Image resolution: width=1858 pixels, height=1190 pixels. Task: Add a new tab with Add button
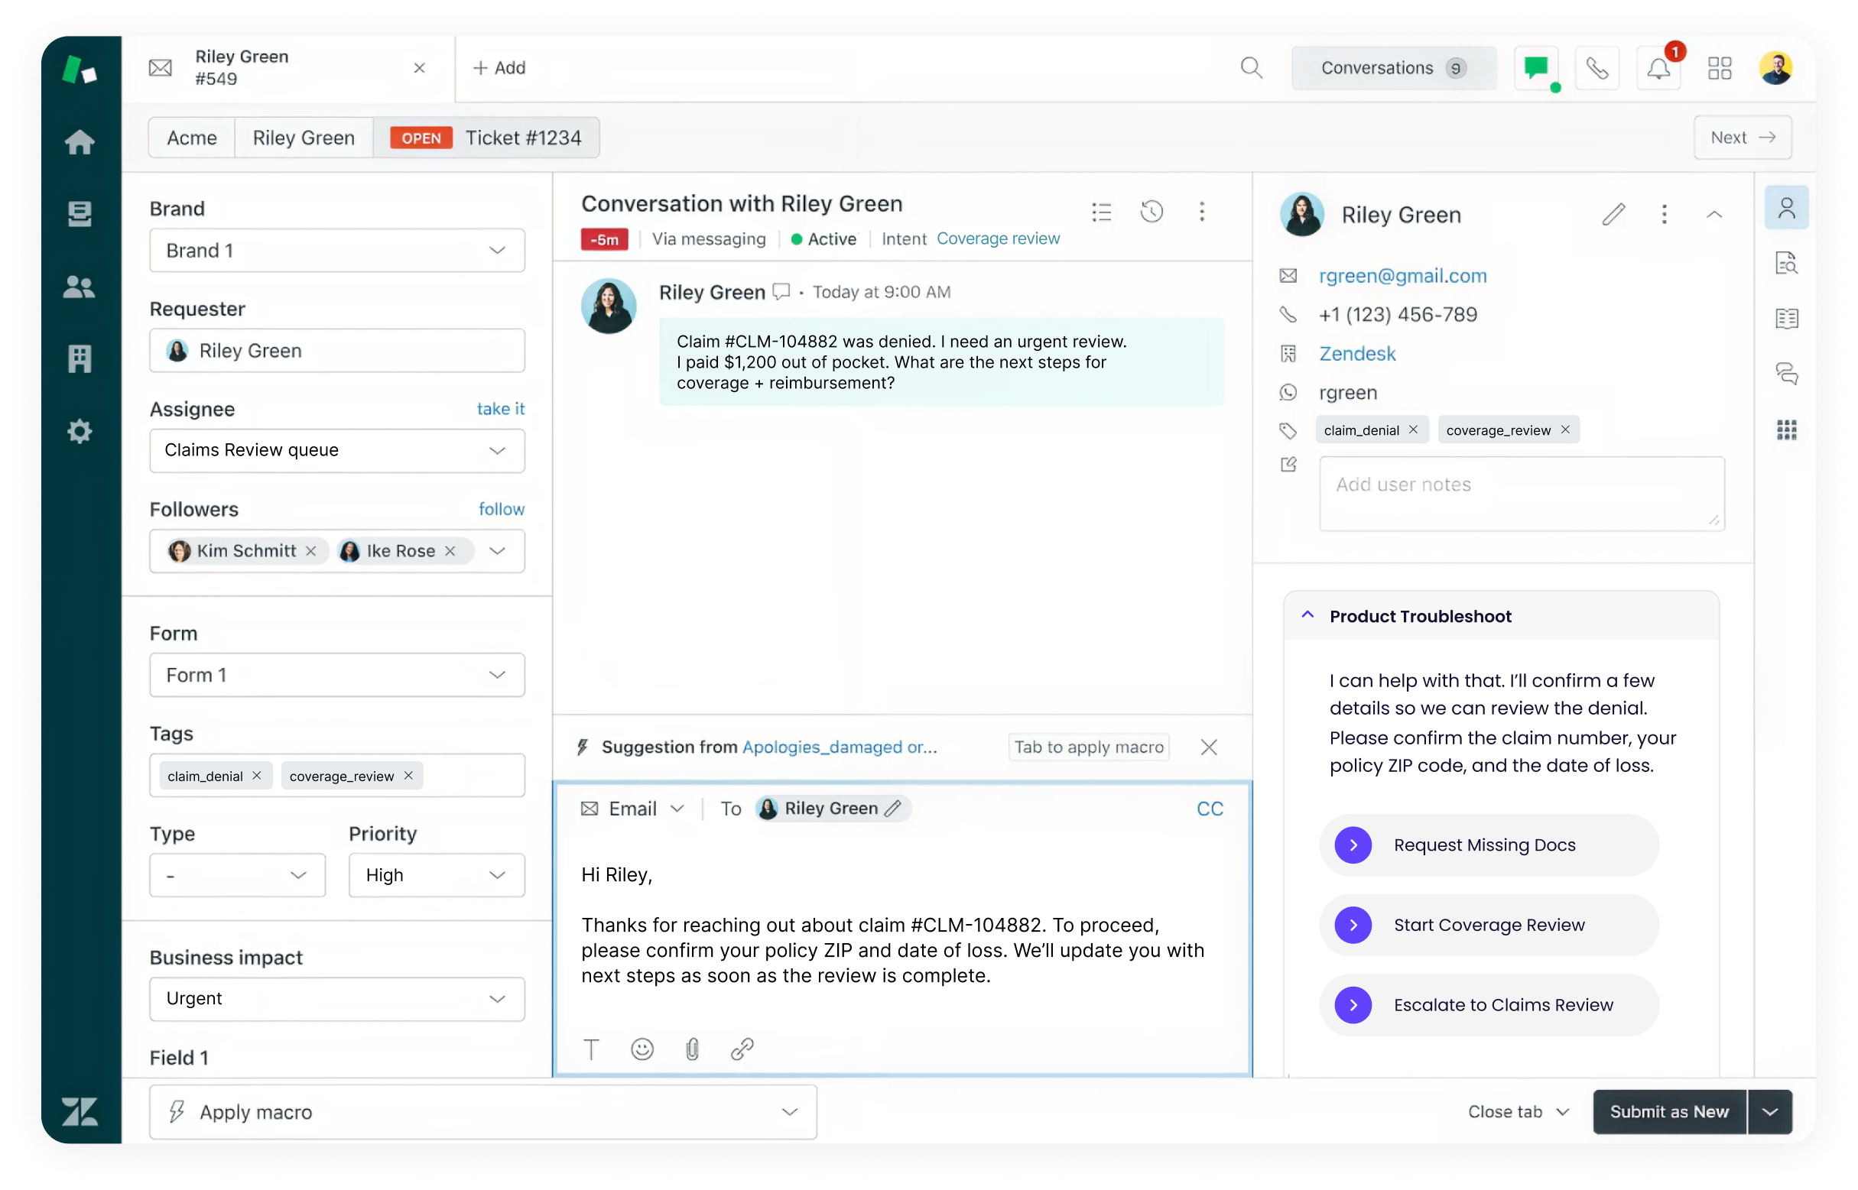499,68
